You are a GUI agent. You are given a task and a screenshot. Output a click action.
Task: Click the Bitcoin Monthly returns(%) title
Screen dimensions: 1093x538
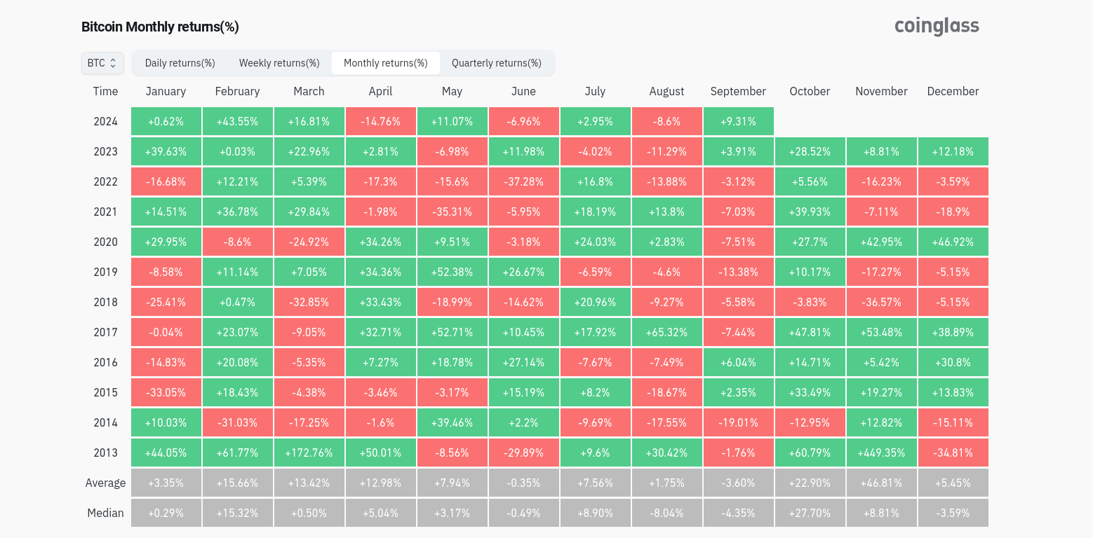click(160, 27)
